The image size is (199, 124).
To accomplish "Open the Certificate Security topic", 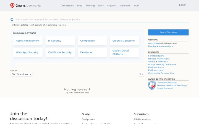I will tap(60, 52).
